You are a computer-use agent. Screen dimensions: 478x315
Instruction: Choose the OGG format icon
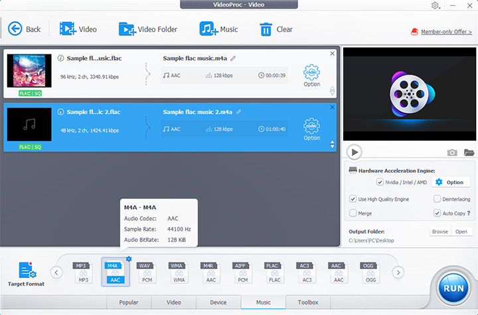pyautogui.click(x=370, y=272)
